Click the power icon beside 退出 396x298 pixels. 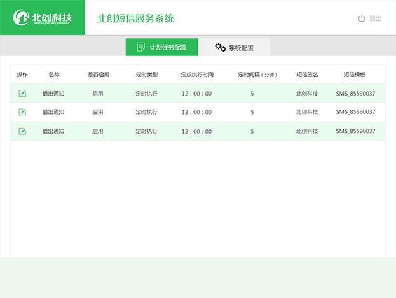coord(362,18)
